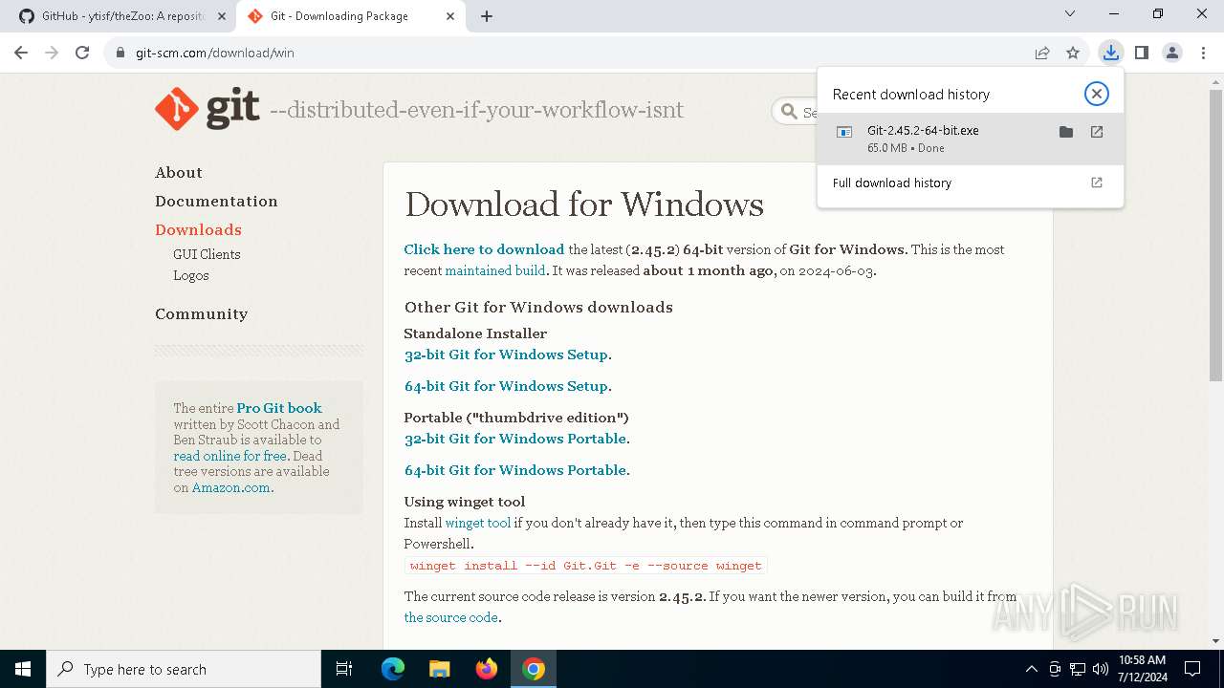This screenshot has width=1224, height=688.
Task: Open the notification center
Action: point(1192,669)
